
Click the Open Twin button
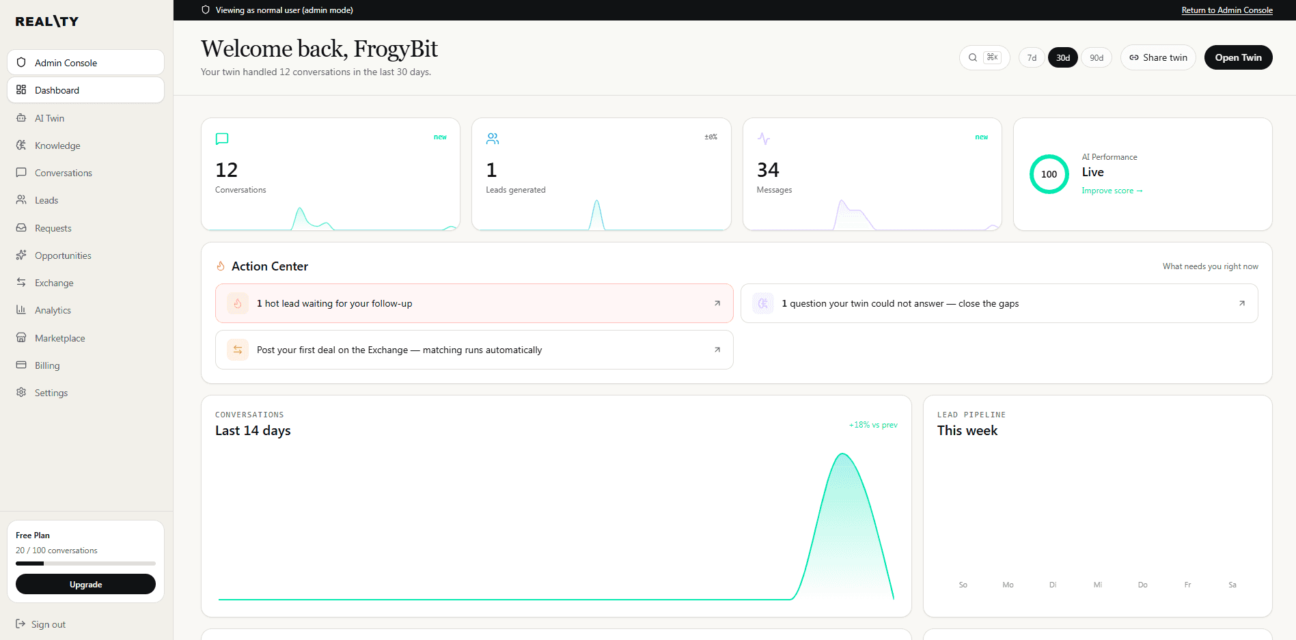pyautogui.click(x=1238, y=57)
